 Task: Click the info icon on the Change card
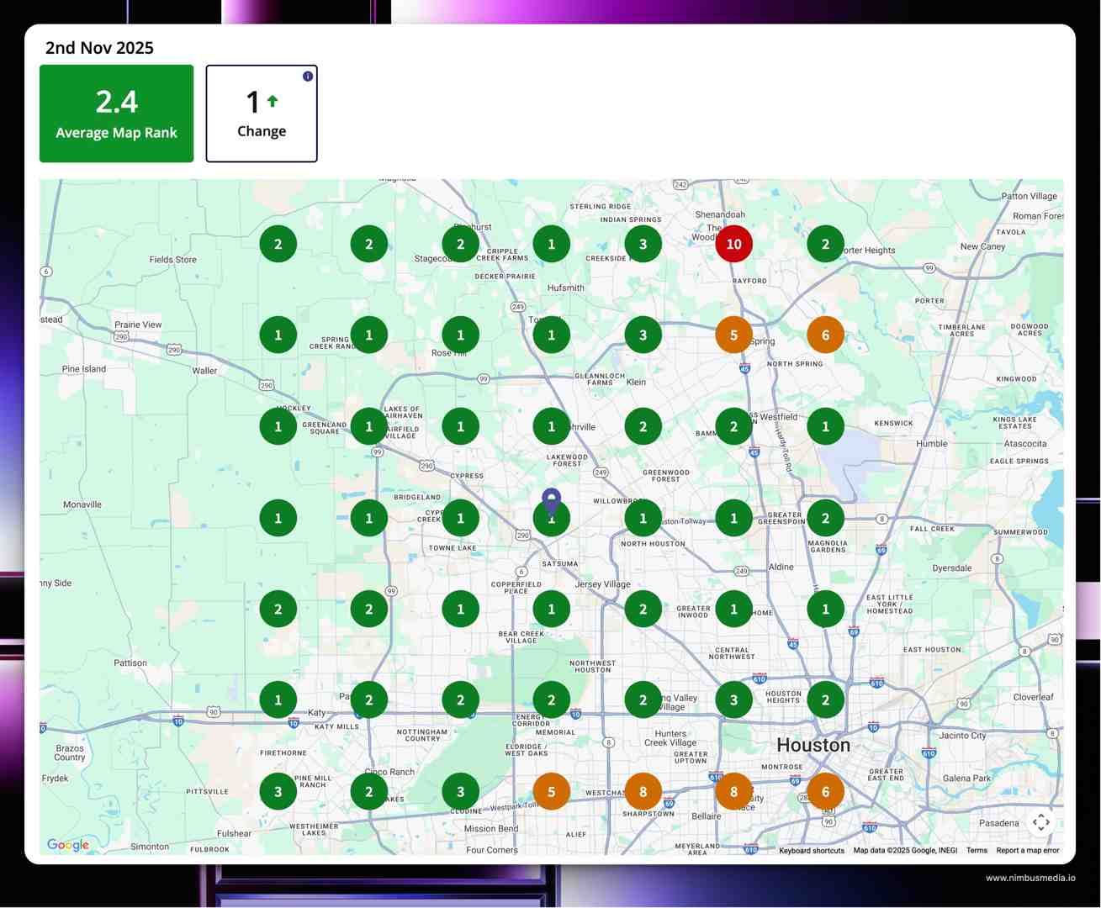point(308,77)
